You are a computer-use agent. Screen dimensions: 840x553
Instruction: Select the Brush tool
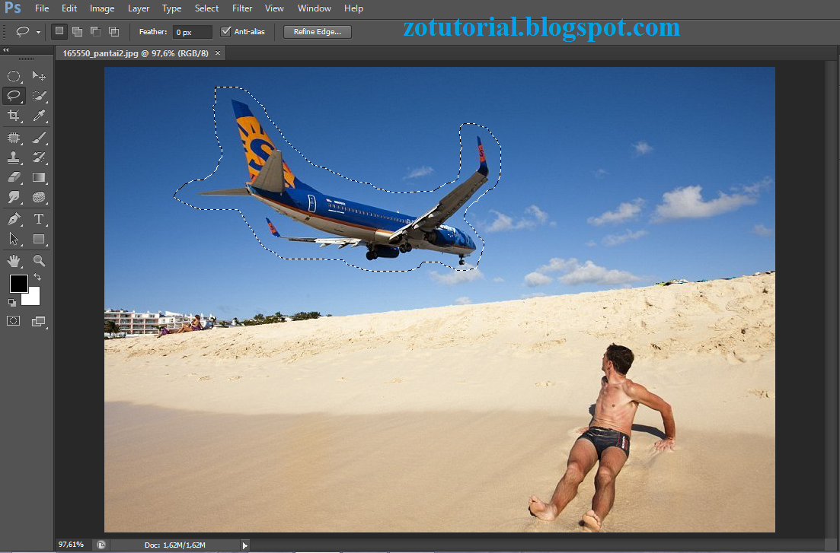point(39,138)
